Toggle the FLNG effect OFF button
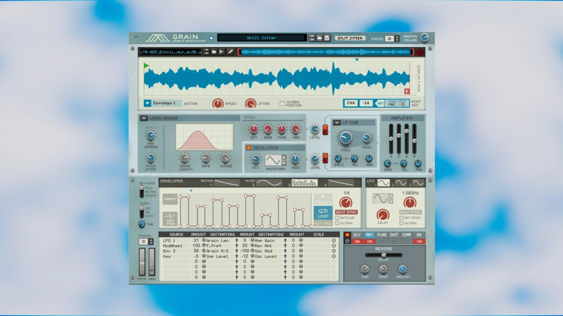This screenshot has height=316, width=563. click(382, 241)
